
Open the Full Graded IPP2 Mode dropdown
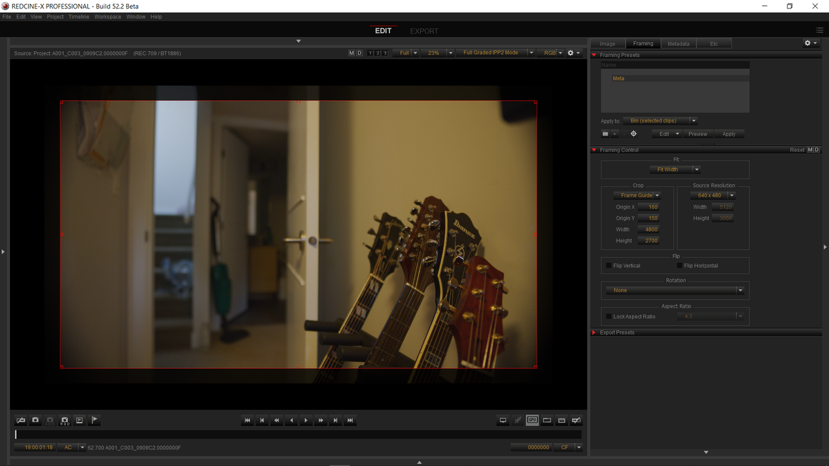pos(495,52)
